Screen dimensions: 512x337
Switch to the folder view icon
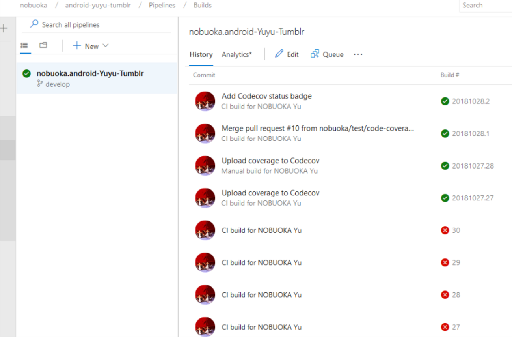(43, 45)
